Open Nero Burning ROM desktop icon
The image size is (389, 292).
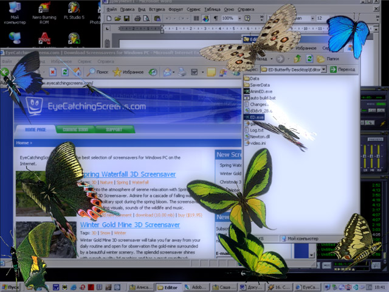[x=44, y=12]
